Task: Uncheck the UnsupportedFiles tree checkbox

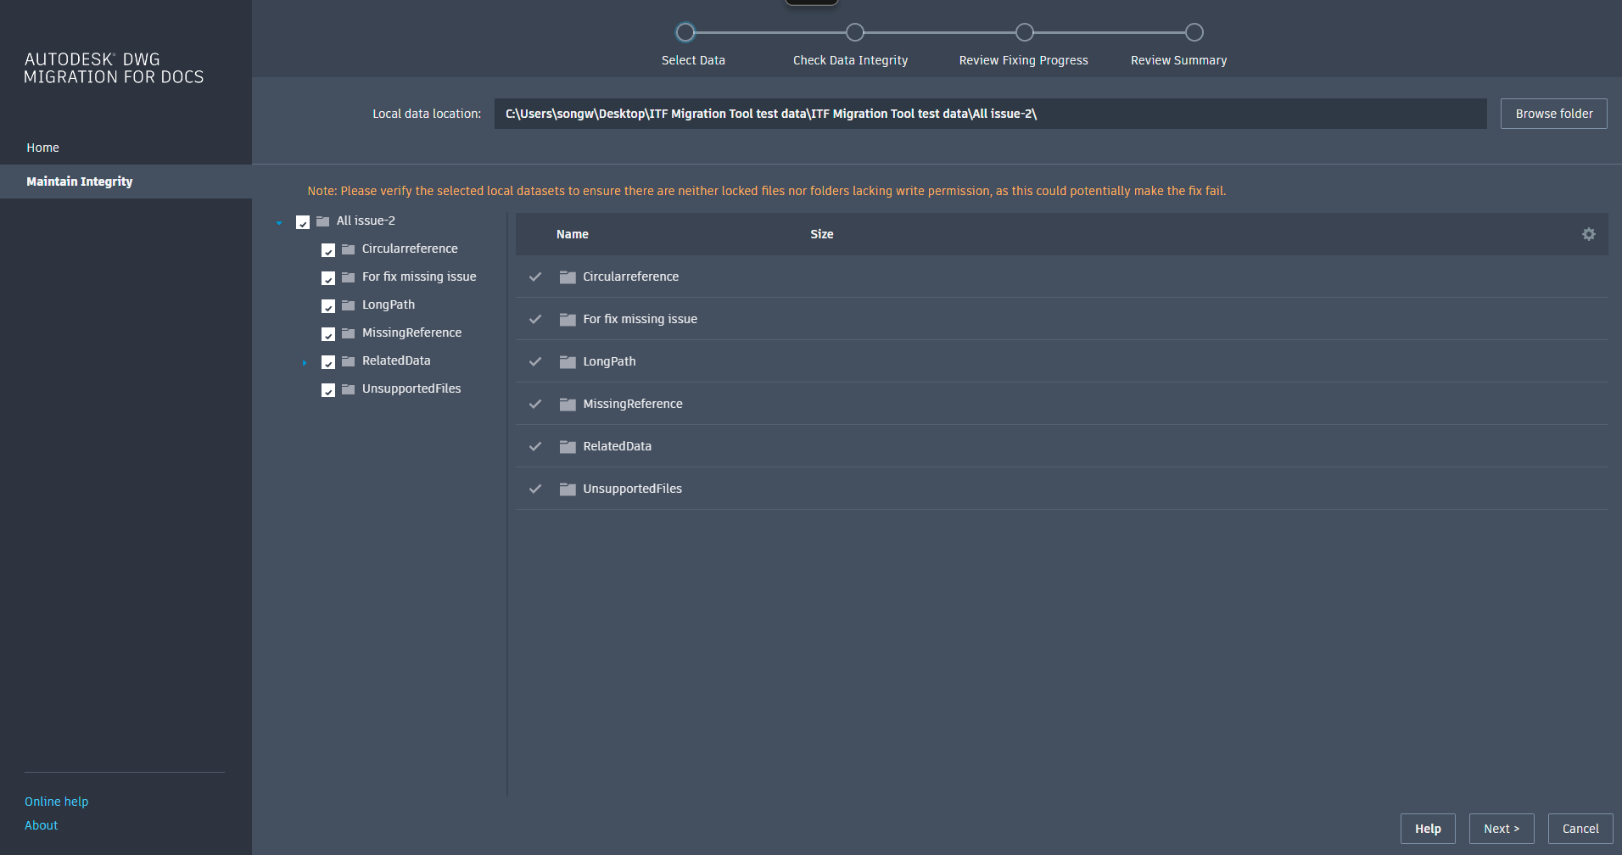Action: pyautogui.click(x=328, y=390)
